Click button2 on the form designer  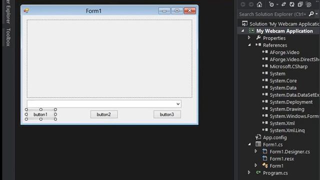click(104, 114)
